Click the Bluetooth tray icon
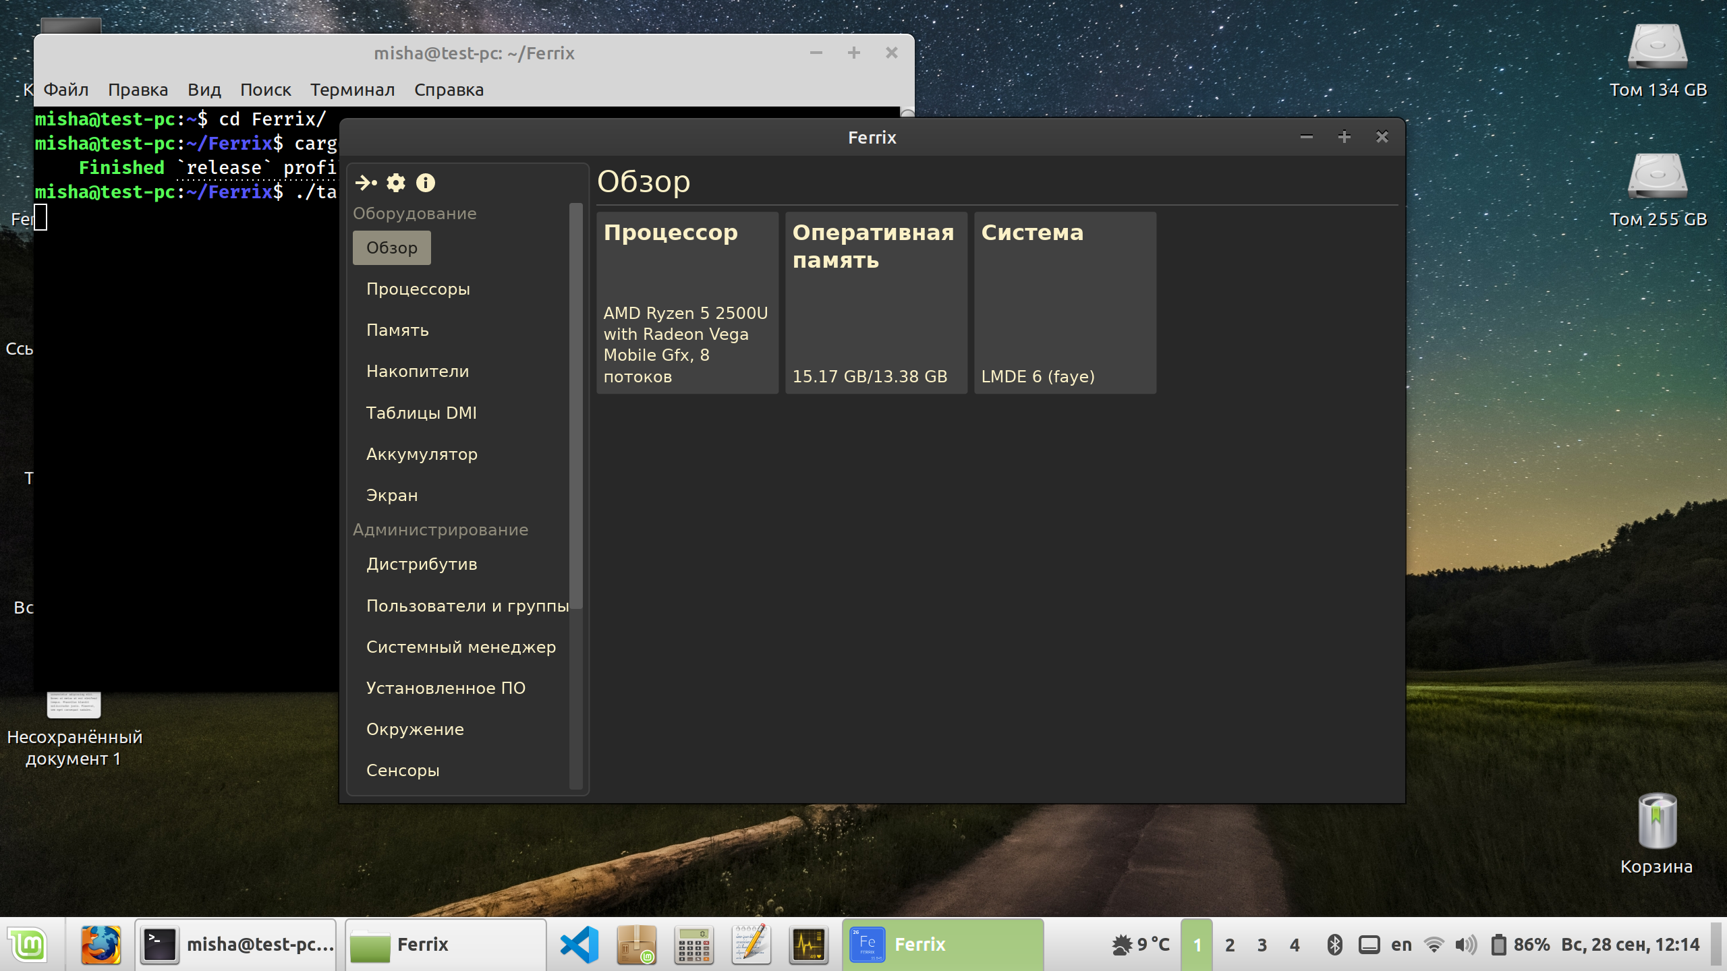1727x971 pixels. (1334, 945)
